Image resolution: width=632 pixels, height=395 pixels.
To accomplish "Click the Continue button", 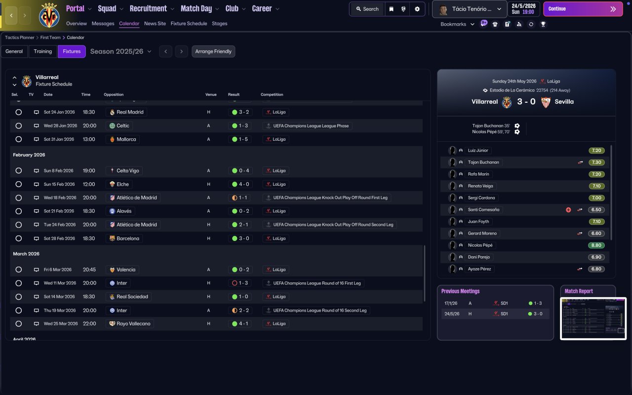I will pyautogui.click(x=583, y=9).
